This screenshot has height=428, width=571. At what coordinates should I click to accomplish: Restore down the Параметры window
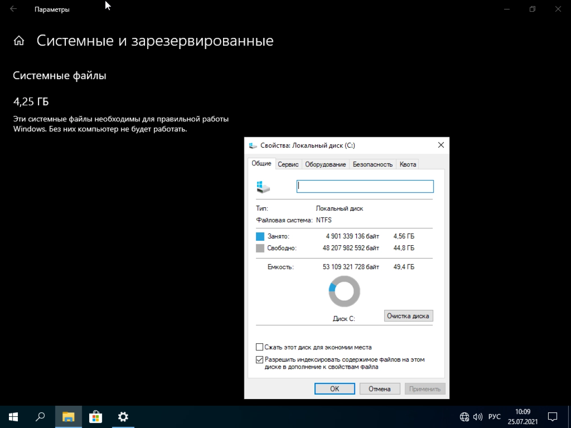point(532,9)
